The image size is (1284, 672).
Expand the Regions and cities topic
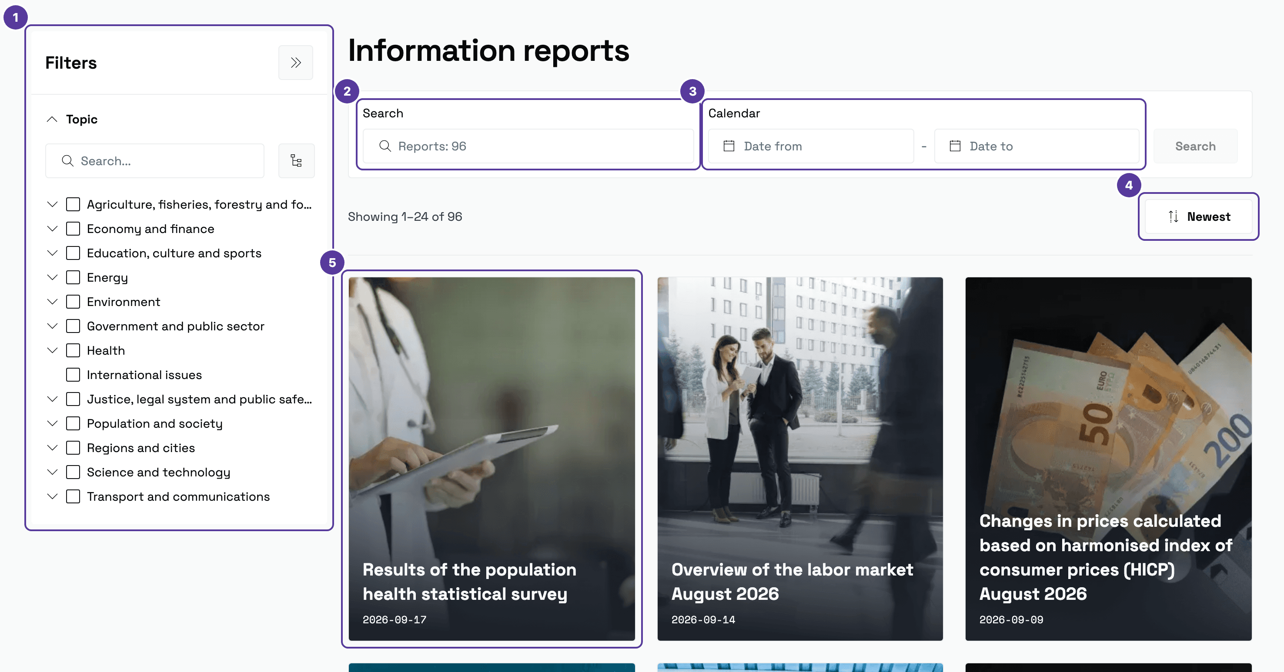coord(52,448)
